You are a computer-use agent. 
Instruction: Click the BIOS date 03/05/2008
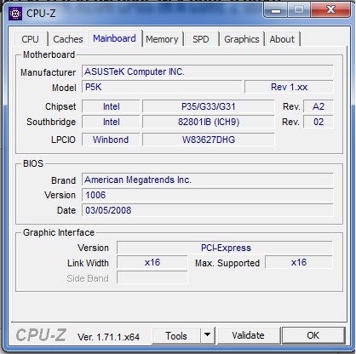point(208,210)
